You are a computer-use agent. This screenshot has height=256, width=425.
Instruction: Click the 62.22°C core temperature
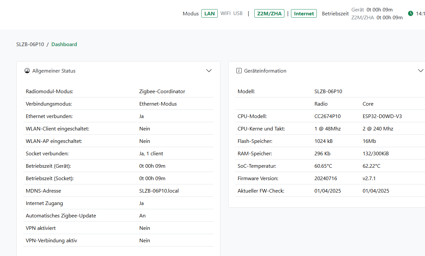click(371, 166)
